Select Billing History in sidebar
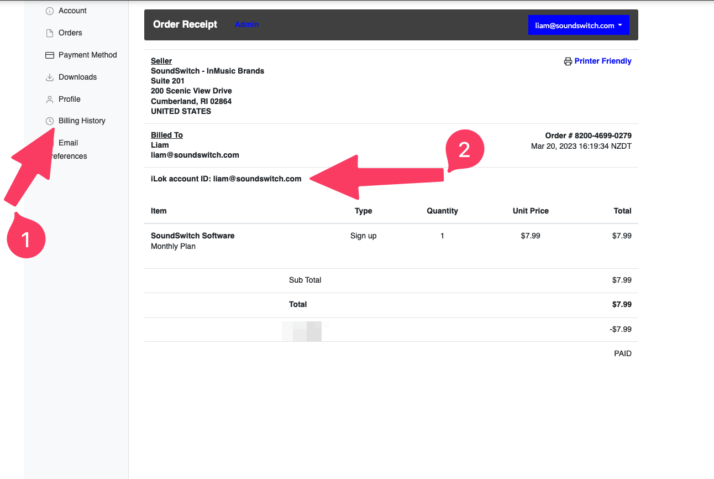 click(82, 121)
